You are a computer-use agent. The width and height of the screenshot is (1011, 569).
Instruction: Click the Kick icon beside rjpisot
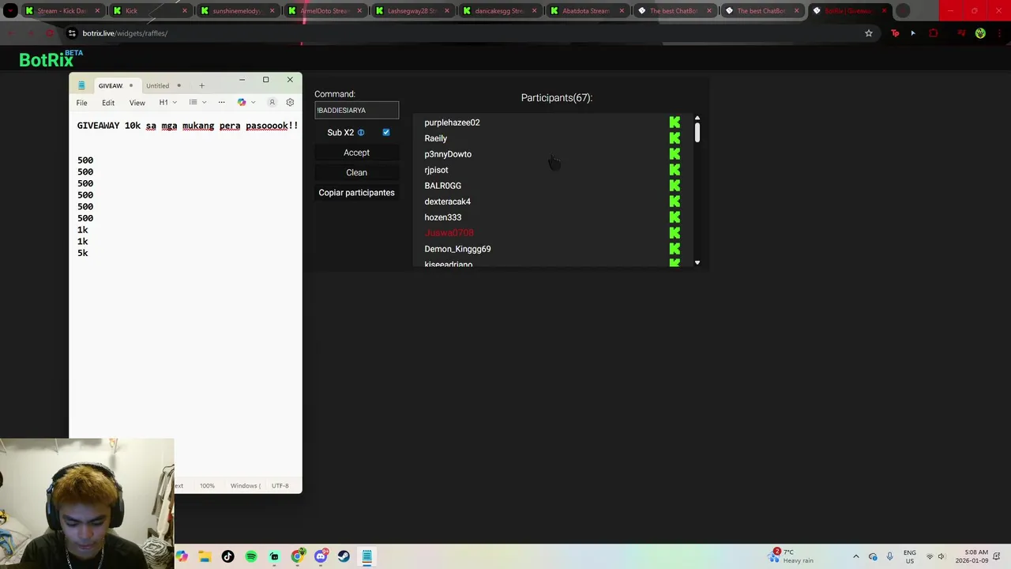tap(675, 170)
